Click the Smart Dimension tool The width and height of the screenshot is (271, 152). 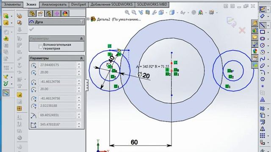pyautogui.click(x=263, y=16)
